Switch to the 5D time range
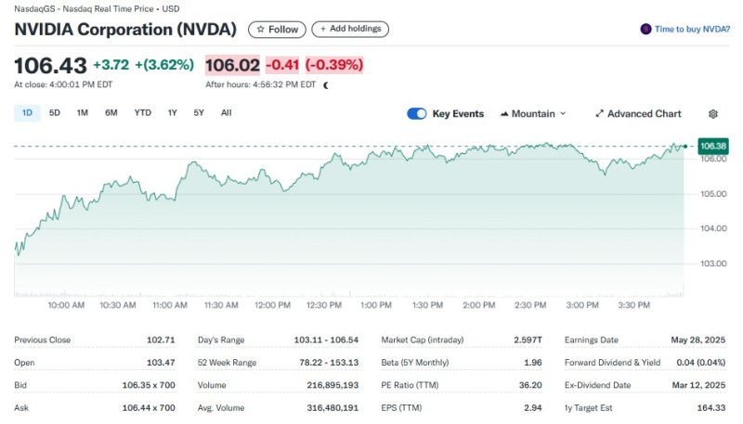Viewport: 743px width, 424px height. pos(55,113)
